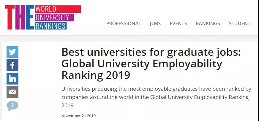Open comments via speech bubble showing 7

click(12, 106)
